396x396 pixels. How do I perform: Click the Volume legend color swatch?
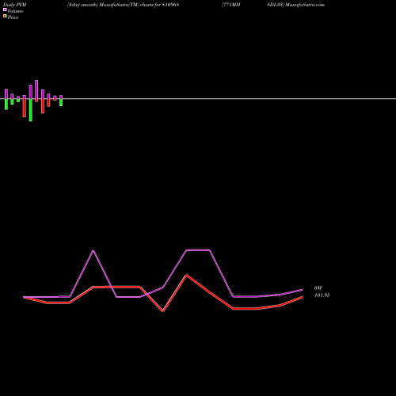[5, 10]
